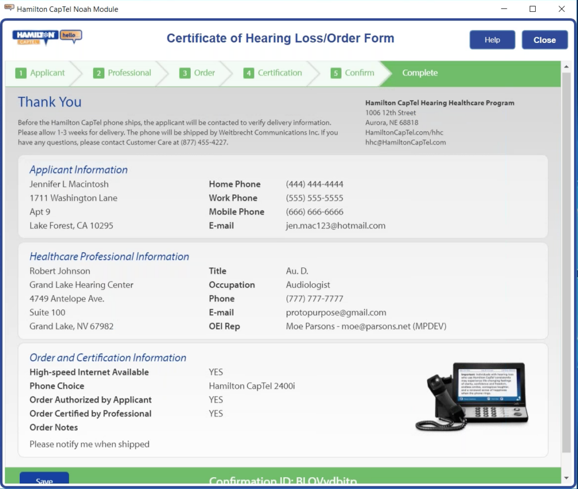
Task: Click the step 1 number badge
Action: [21, 73]
